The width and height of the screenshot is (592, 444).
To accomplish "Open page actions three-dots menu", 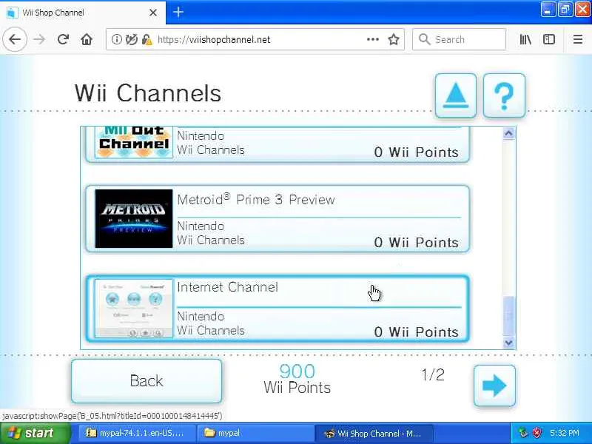I will (x=373, y=39).
